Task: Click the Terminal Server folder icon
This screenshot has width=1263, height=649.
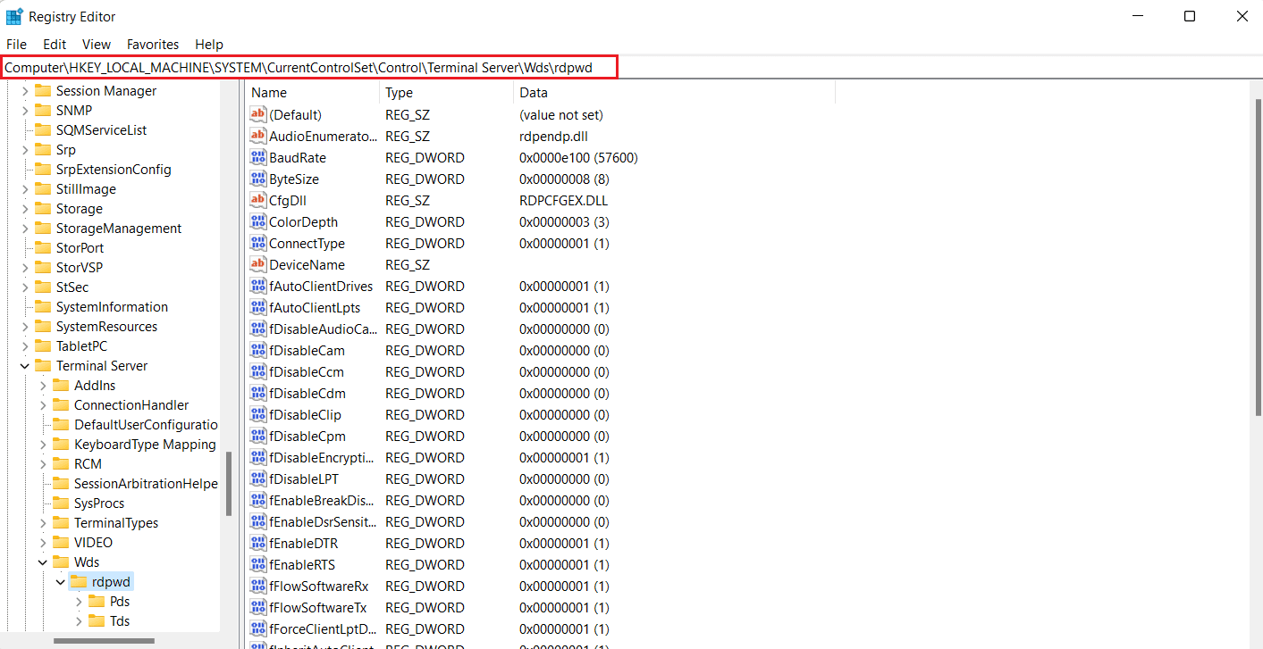Action: (x=43, y=366)
